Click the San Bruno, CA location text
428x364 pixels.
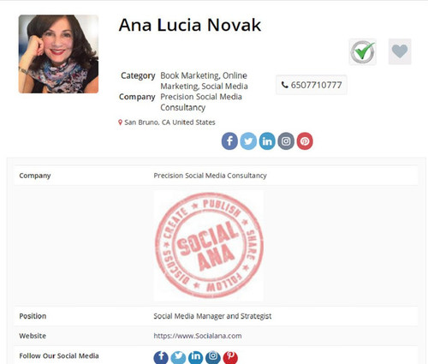pyautogui.click(x=169, y=122)
